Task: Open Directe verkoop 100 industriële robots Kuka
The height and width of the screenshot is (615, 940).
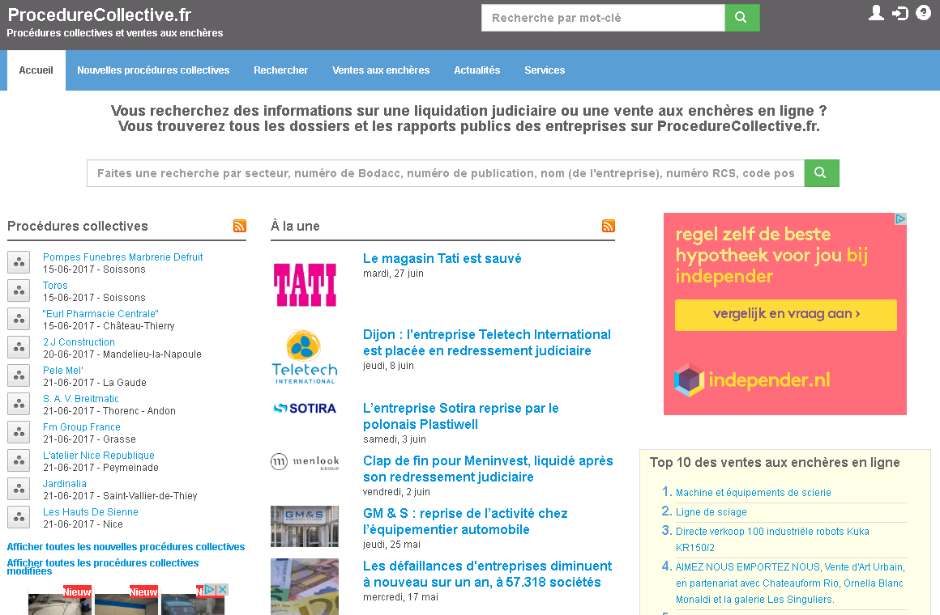Action: coord(772,540)
